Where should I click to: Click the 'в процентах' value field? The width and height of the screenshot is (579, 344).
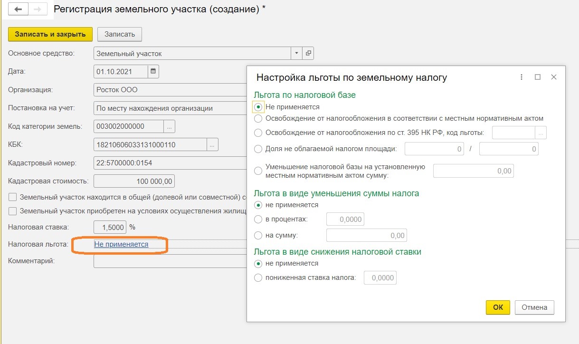pyautogui.click(x=345, y=220)
